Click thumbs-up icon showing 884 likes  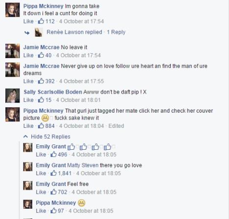tap(41, 126)
